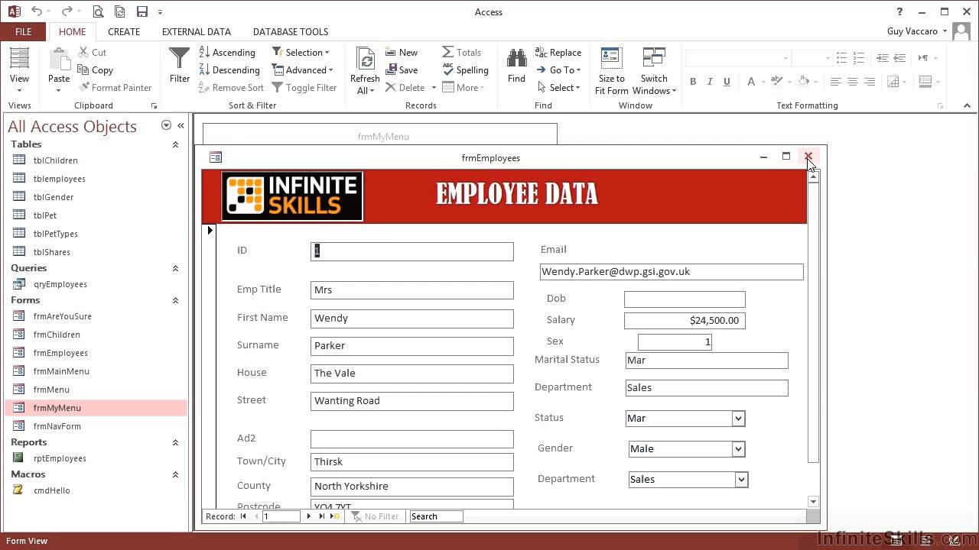Collapse the Tables group in the navigation pane
The width and height of the screenshot is (979, 550).
coord(175,144)
